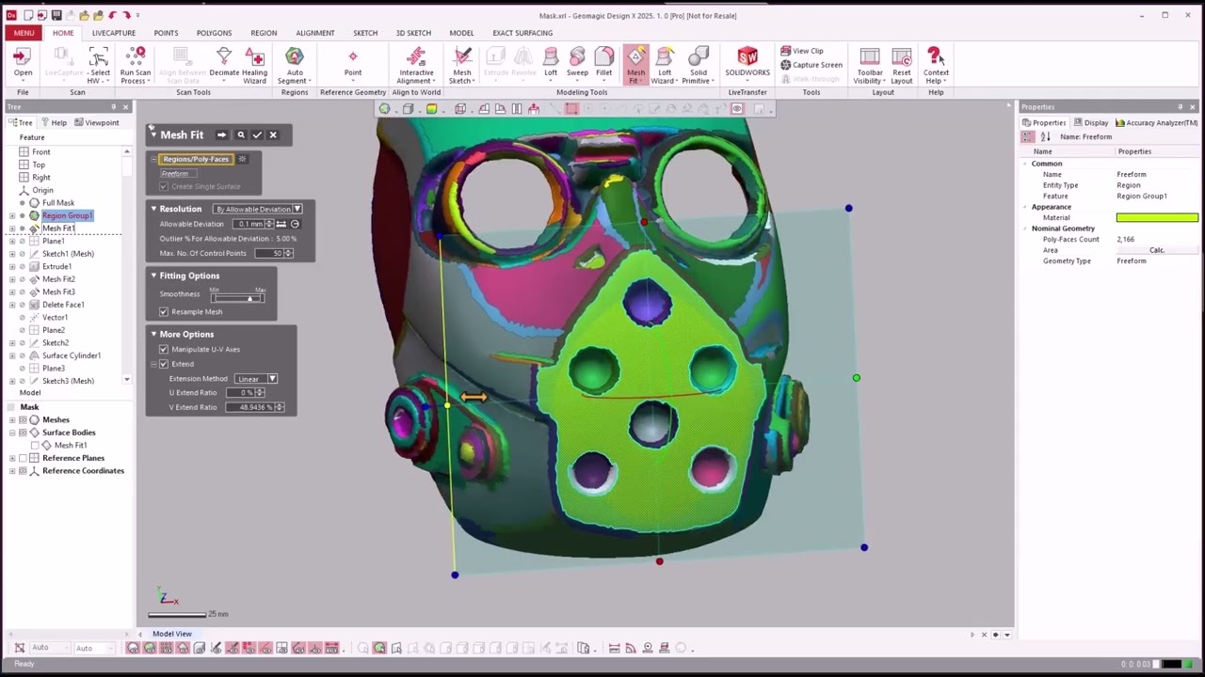Click the Capture Screen tool
1205x677 pixels.
(x=811, y=65)
